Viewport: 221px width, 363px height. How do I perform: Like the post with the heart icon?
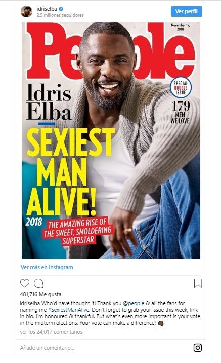[x=25, y=283]
